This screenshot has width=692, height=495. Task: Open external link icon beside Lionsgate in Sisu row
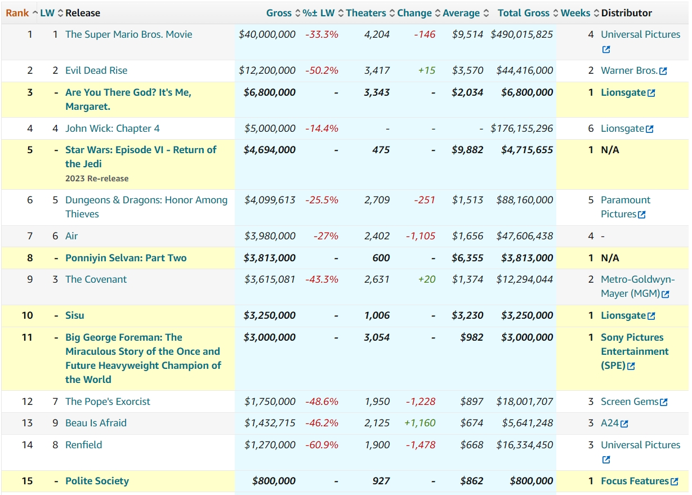pos(651,316)
